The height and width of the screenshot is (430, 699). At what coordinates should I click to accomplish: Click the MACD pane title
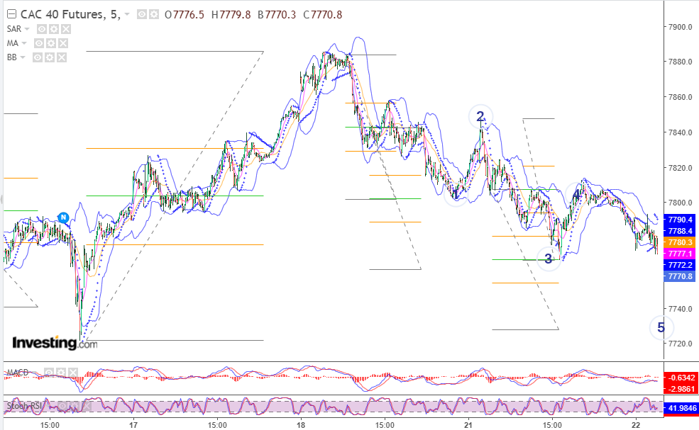tap(18, 372)
